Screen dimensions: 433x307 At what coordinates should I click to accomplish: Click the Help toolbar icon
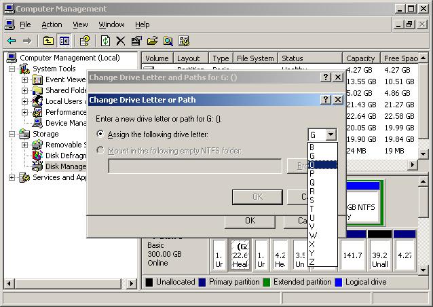tap(84, 41)
